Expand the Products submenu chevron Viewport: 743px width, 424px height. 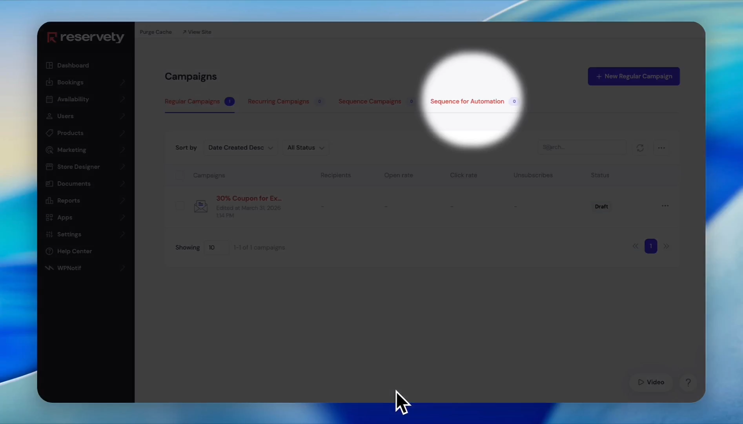tap(122, 133)
